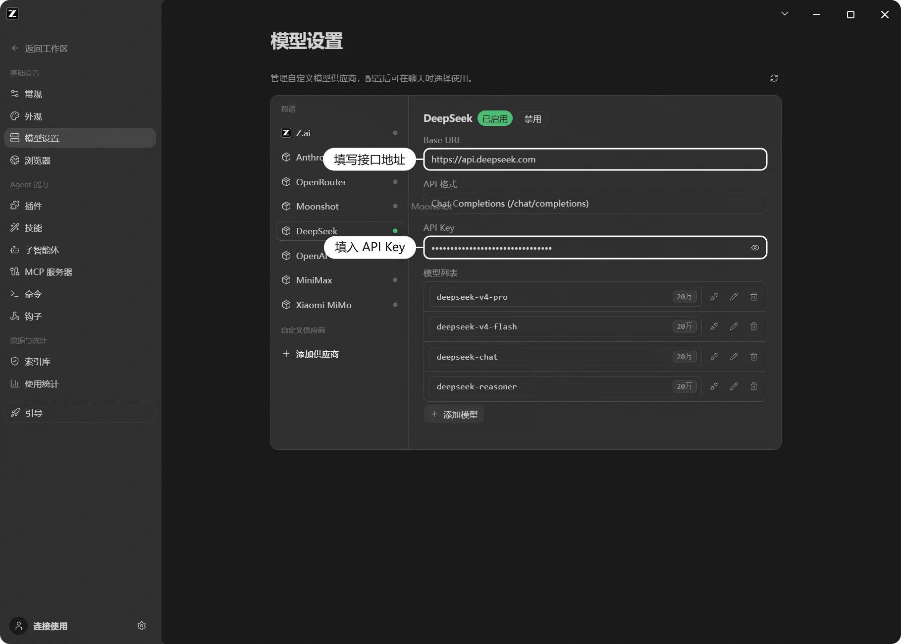Viewport: 901px width, 644px height.
Task: Click the refresh icon for model providers
Action: pyautogui.click(x=774, y=78)
